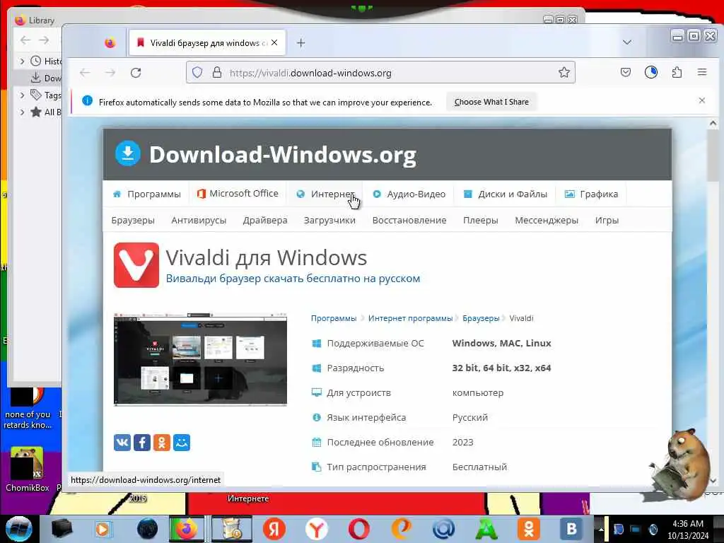This screenshot has height=543, width=724.
Task: Open Odnoklassniki taskbar icon
Action: tap(529, 529)
